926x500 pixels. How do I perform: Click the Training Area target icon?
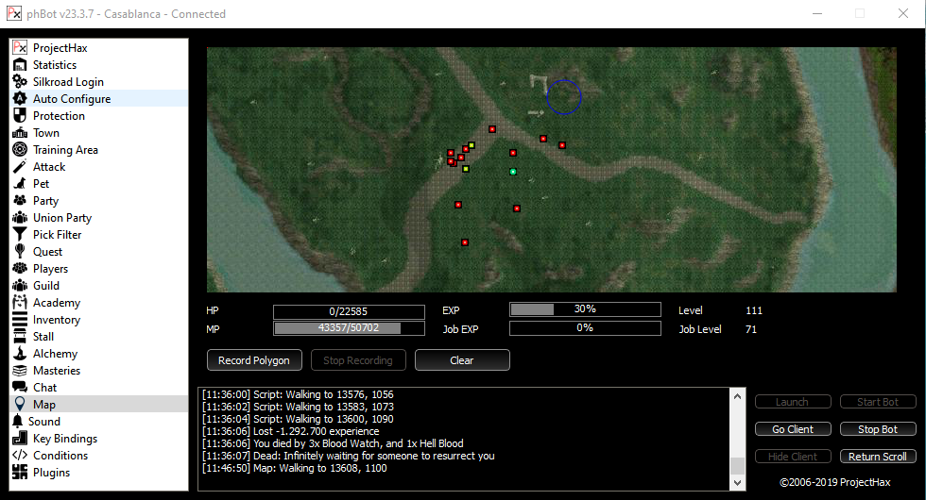click(20, 150)
